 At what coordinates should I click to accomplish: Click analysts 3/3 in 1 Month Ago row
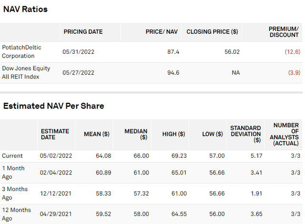point(295,173)
